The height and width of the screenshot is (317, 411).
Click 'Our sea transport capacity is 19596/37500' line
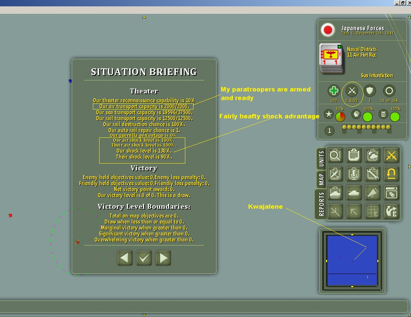(144, 112)
